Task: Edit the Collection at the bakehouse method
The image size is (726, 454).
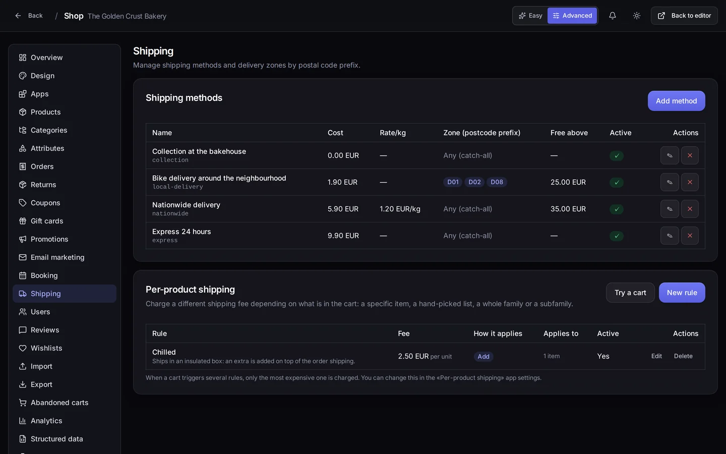Action: pos(670,155)
